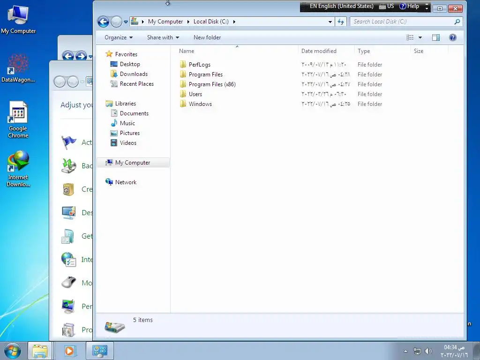The height and width of the screenshot is (360, 480).
Task: Open Desktop under Favorites
Action: click(x=130, y=64)
